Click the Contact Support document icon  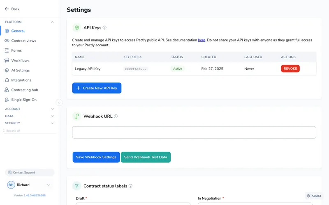click(9, 173)
